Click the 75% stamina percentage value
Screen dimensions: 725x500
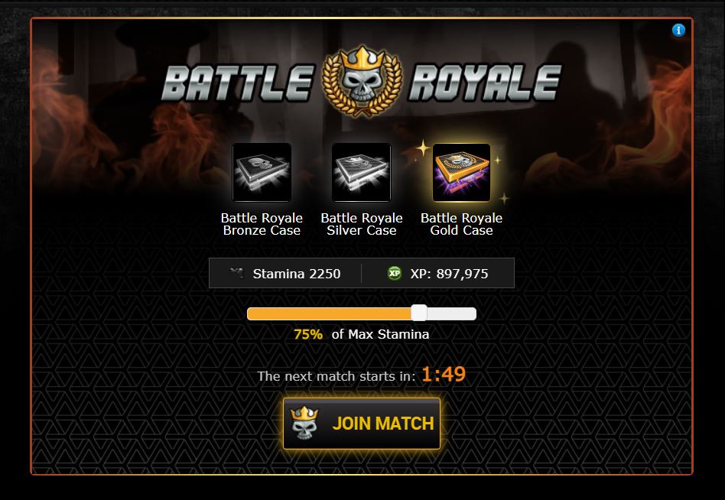click(308, 334)
